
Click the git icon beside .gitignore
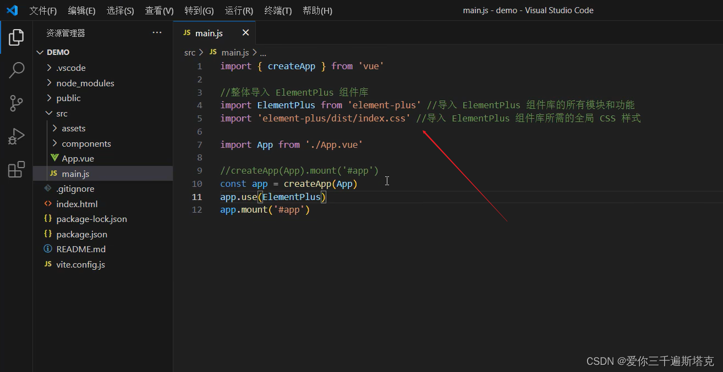[x=48, y=188]
